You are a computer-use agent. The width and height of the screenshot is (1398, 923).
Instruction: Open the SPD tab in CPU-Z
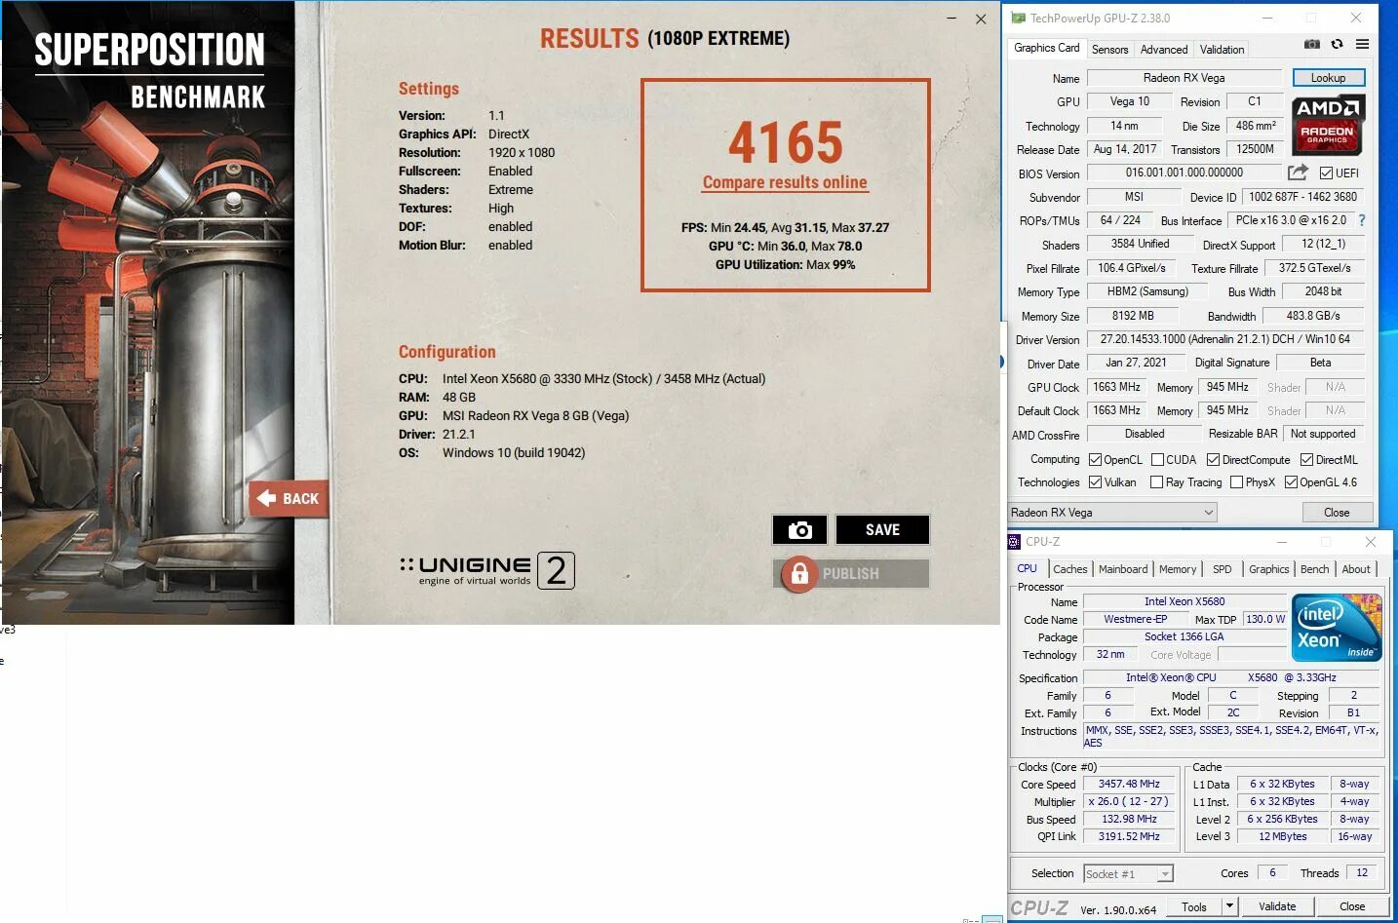pos(1222,569)
